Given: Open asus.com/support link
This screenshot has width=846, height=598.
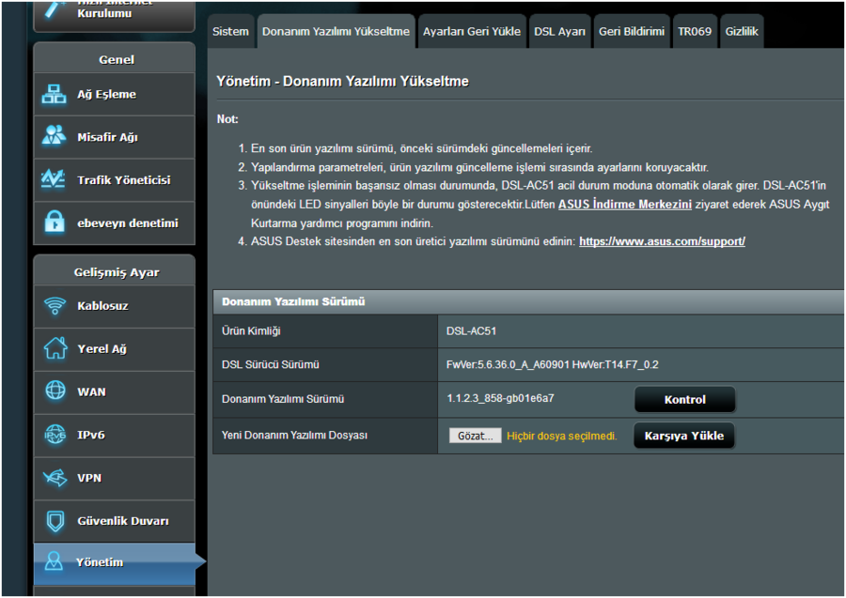Looking at the screenshot, I should coord(662,242).
